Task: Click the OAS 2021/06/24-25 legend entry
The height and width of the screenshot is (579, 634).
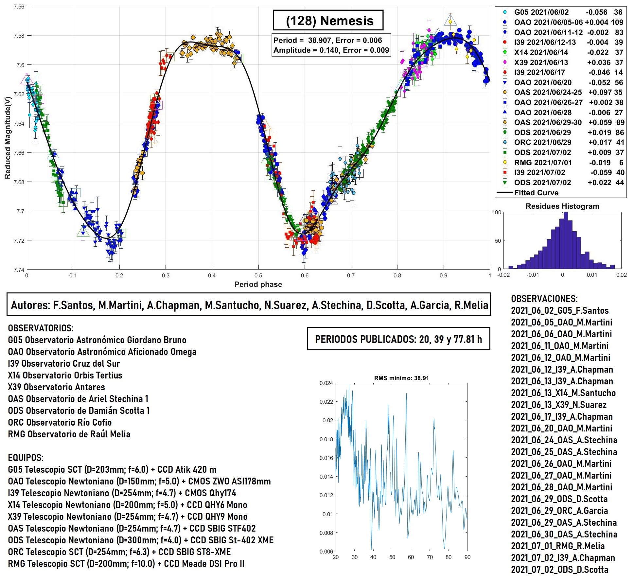Action: [x=561, y=92]
